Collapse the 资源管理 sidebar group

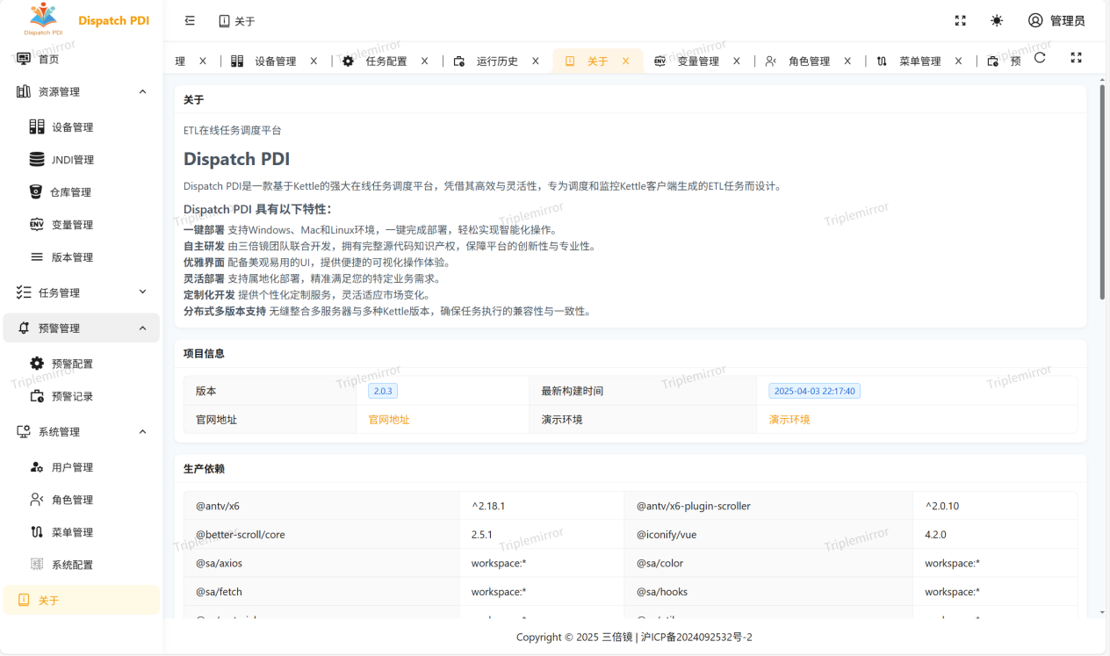(x=82, y=91)
